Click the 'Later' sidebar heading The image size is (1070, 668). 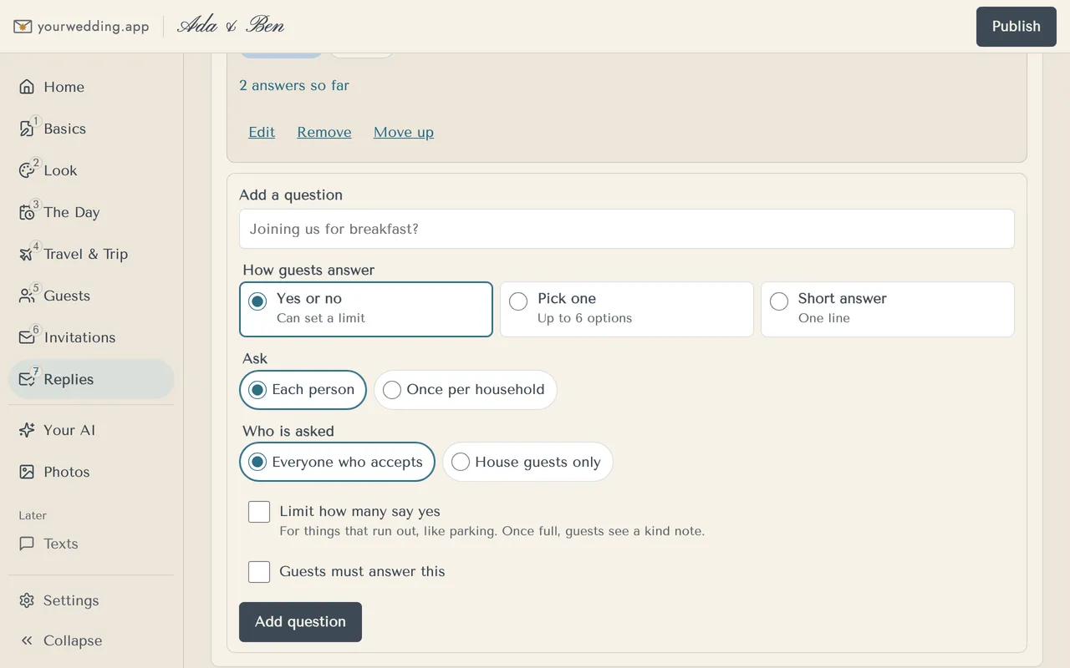coord(33,515)
